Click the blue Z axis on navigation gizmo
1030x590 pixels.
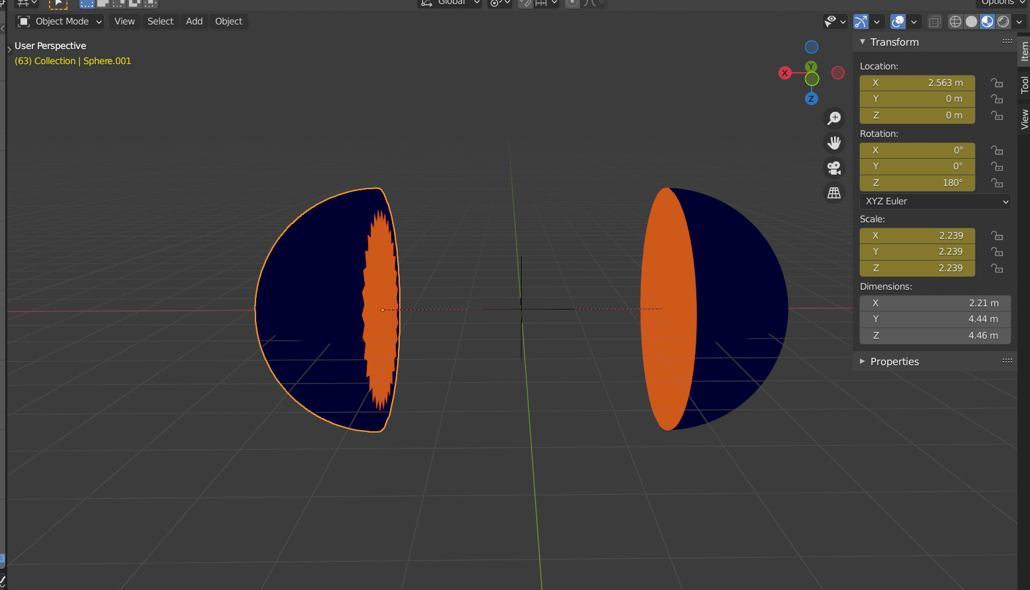pos(812,99)
